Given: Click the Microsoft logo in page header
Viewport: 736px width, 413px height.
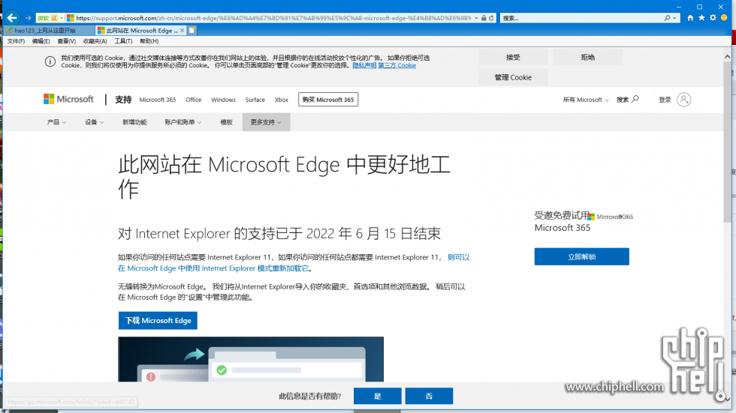Looking at the screenshot, I should coord(68,99).
